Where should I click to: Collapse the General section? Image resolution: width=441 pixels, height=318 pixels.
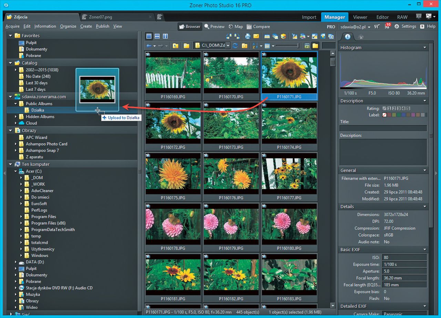coord(425,170)
